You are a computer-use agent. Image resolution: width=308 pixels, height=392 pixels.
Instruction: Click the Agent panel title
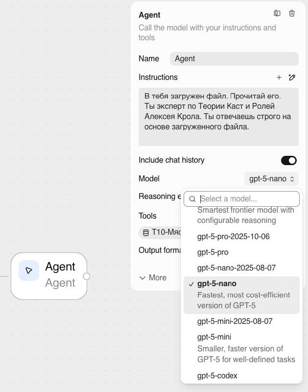pyautogui.click(x=149, y=15)
